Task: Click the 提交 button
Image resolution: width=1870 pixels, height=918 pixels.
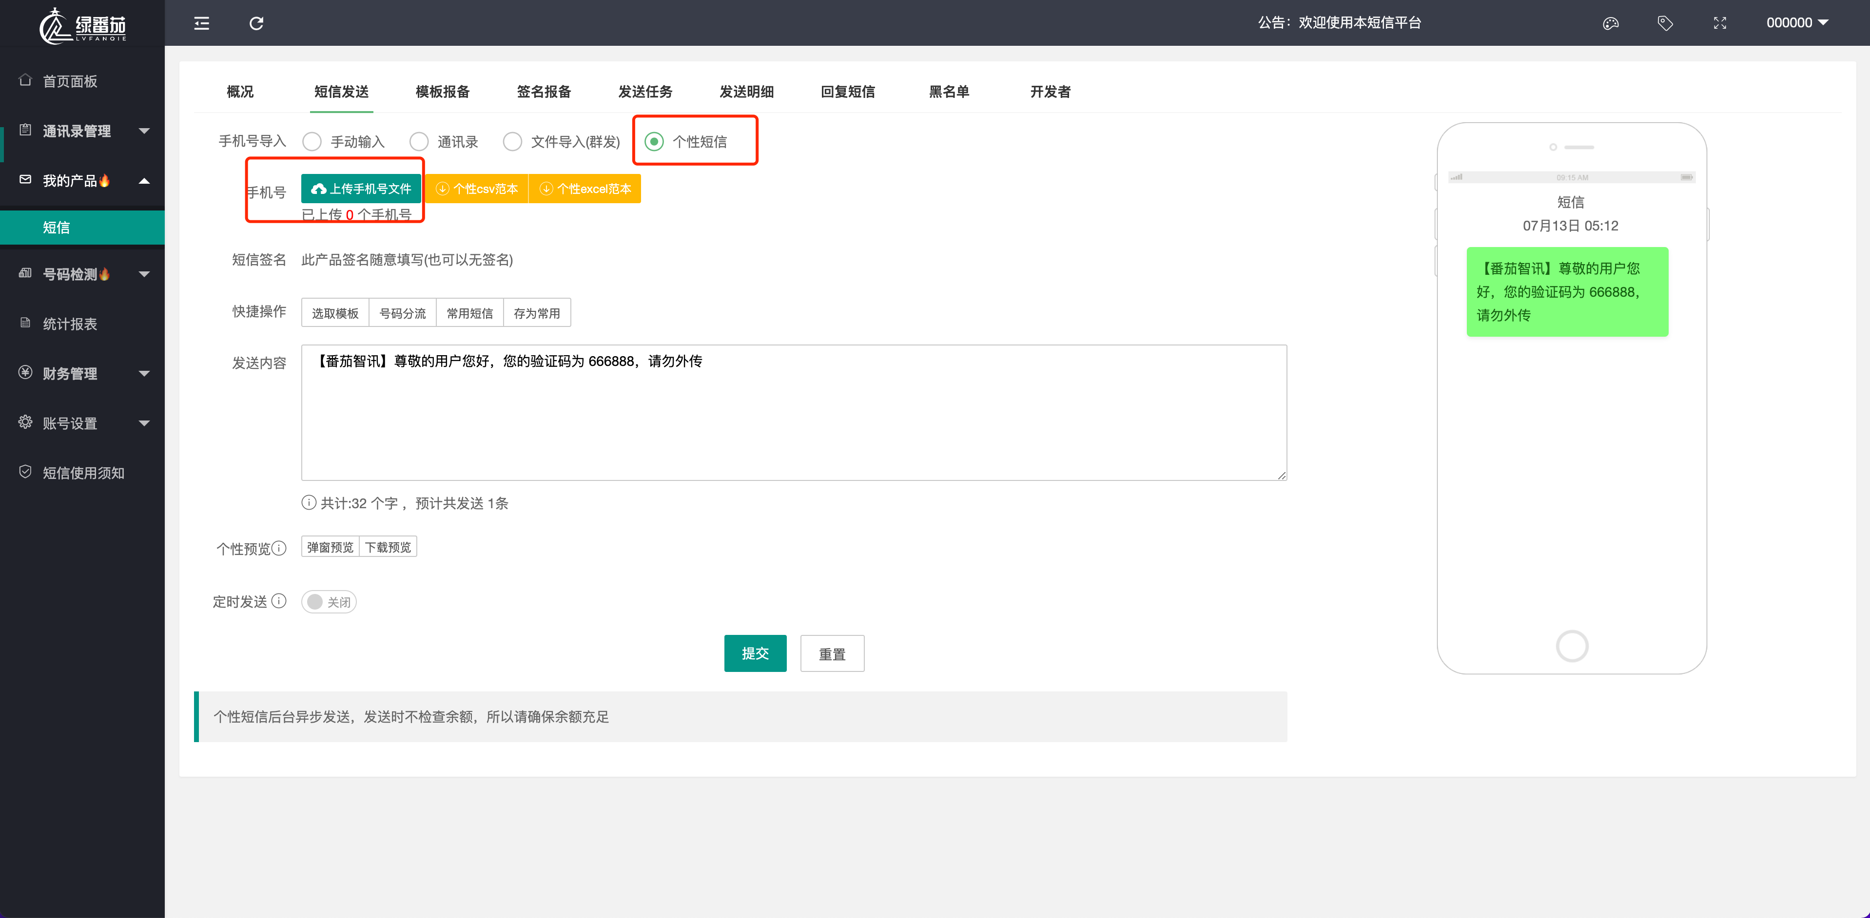Action: pos(754,653)
